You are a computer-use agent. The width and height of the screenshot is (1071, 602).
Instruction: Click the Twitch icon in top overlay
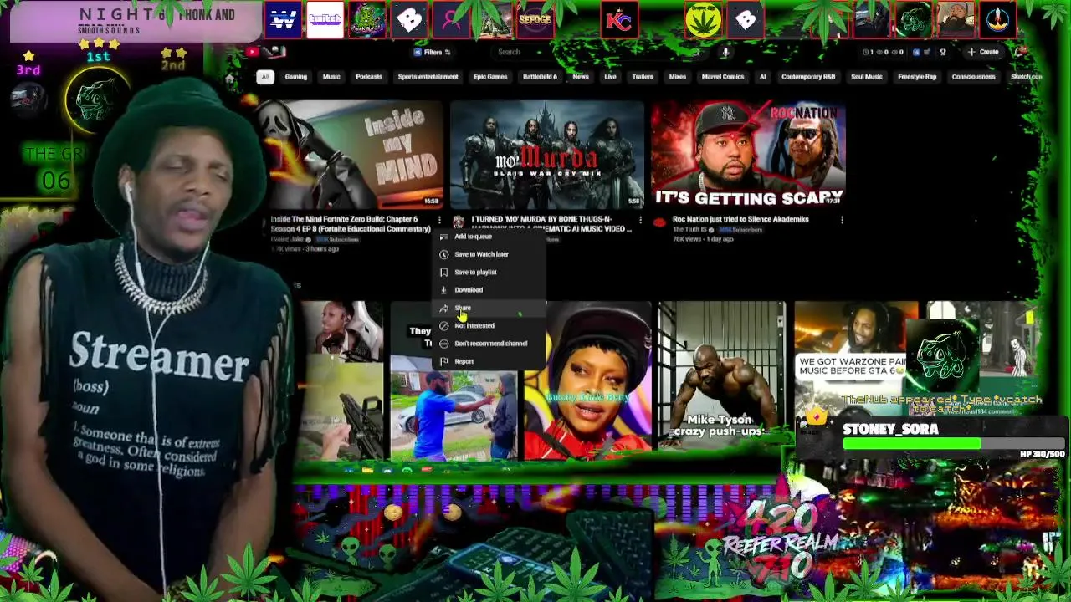click(x=325, y=20)
